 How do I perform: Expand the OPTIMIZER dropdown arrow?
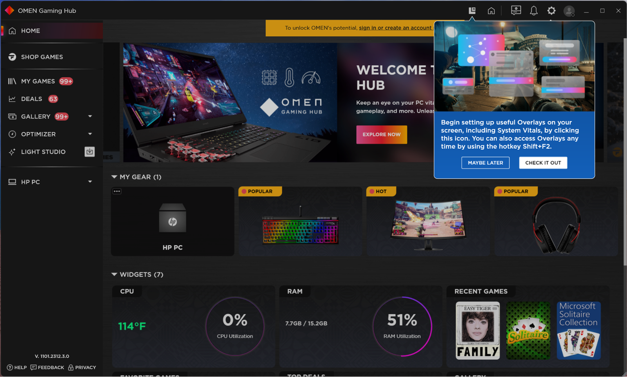click(90, 134)
